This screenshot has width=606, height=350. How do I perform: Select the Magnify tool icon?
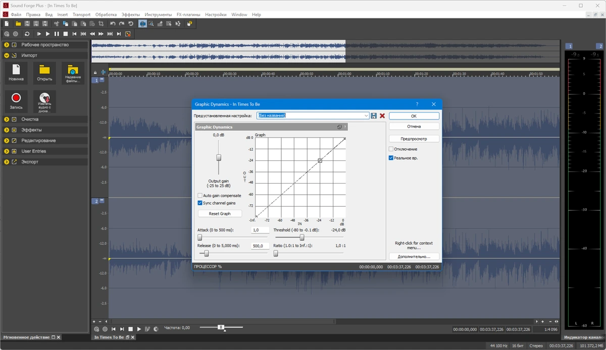point(151,24)
